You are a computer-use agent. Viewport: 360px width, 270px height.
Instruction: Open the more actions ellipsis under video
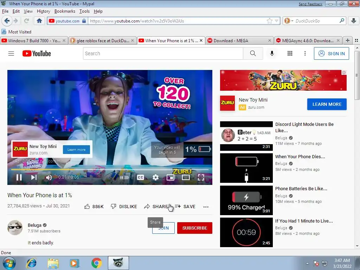pos(206,207)
